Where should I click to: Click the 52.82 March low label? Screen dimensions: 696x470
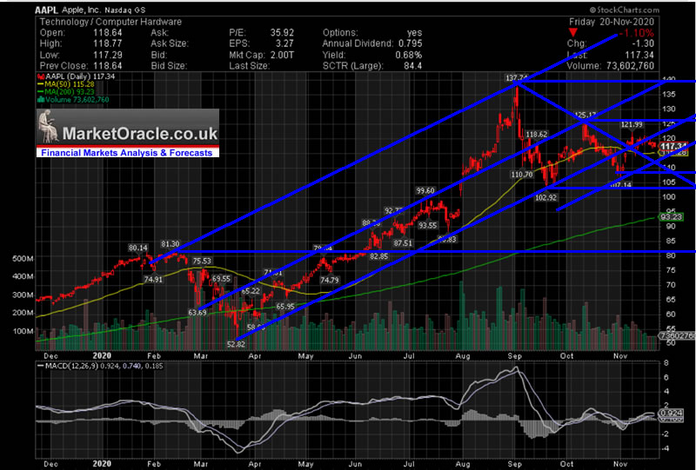point(236,344)
